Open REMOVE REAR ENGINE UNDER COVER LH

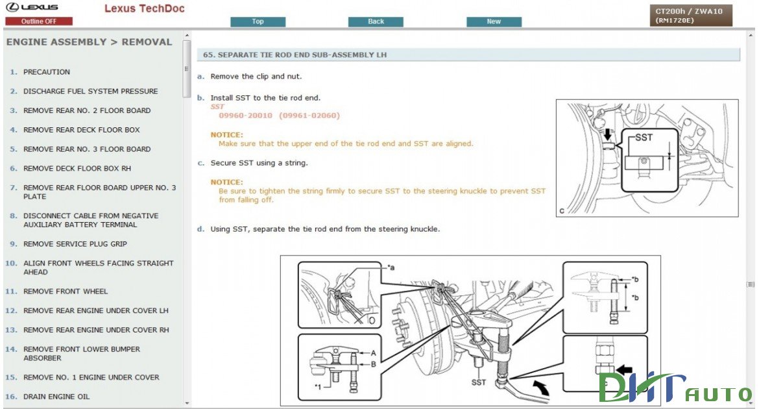click(96, 310)
